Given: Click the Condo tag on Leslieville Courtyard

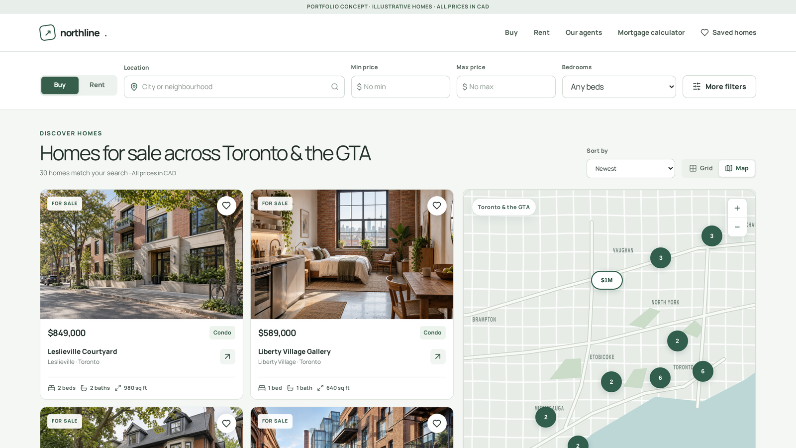Looking at the screenshot, I should [222, 333].
